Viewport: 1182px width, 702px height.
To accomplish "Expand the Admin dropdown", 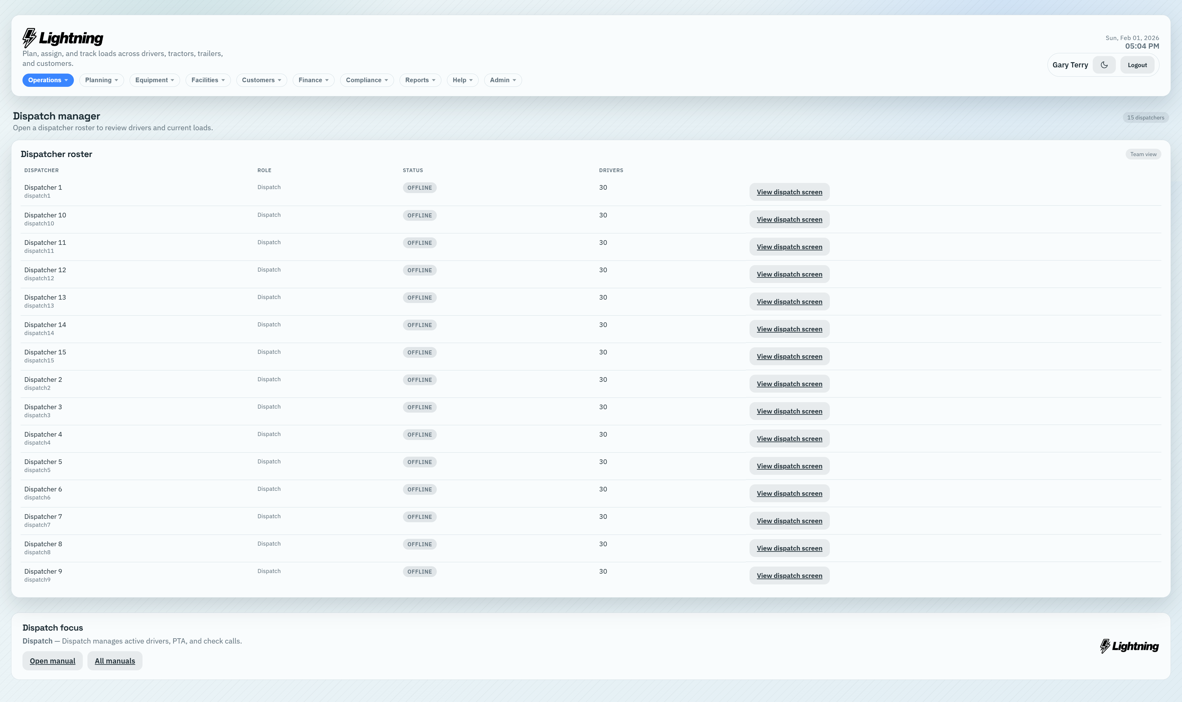I will 502,80.
